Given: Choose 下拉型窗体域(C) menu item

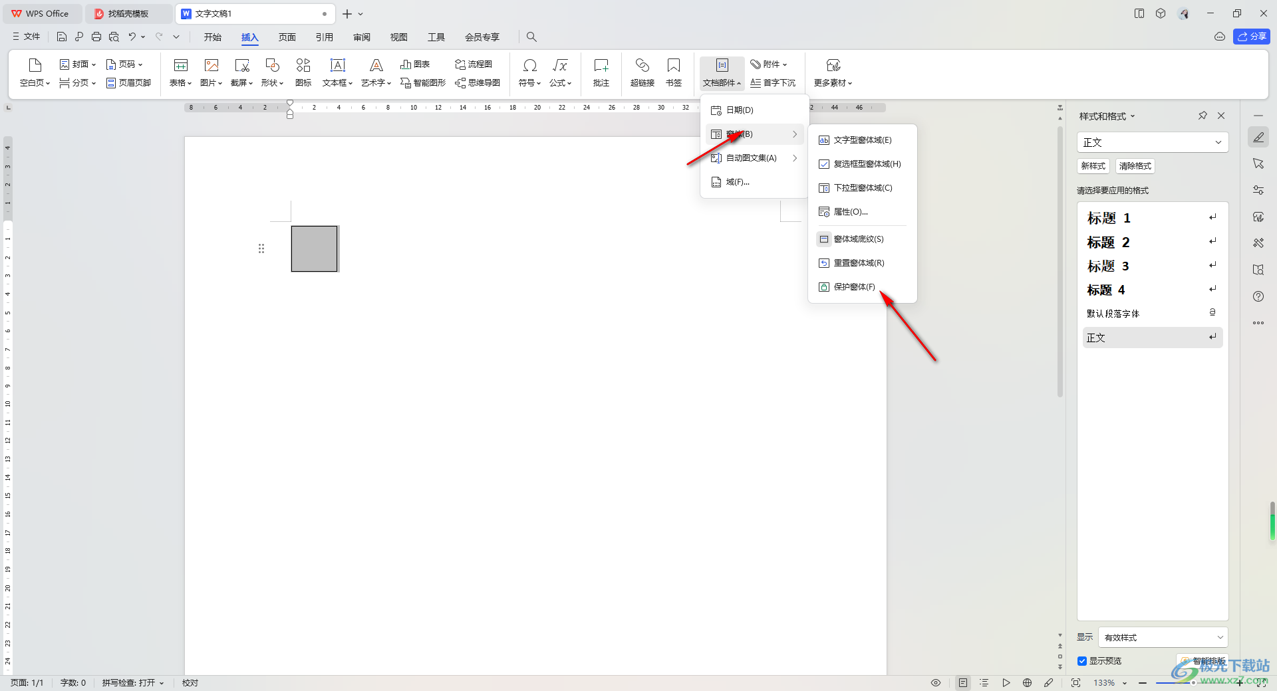Looking at the screenshot, I should [862, 188].
